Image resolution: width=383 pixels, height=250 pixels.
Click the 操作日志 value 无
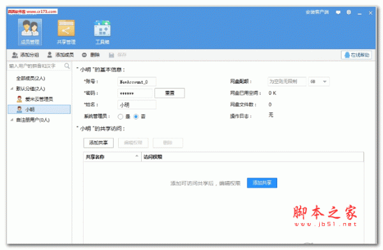click(x=271, y=115)
